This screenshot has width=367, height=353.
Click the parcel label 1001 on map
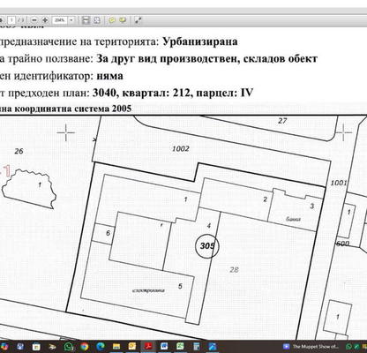tap(339, 183)
